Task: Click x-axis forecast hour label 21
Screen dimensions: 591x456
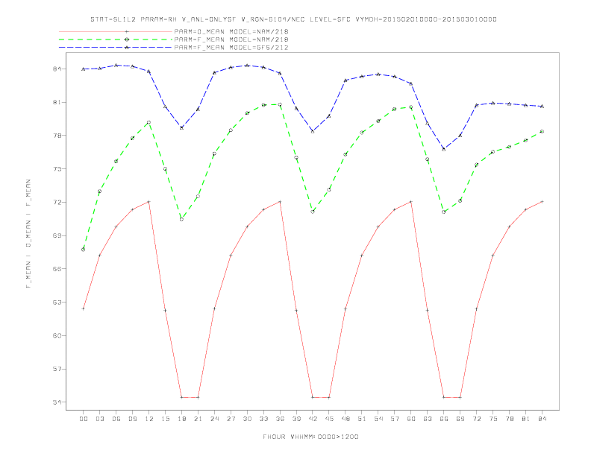Action: click(x=198, y=419)
